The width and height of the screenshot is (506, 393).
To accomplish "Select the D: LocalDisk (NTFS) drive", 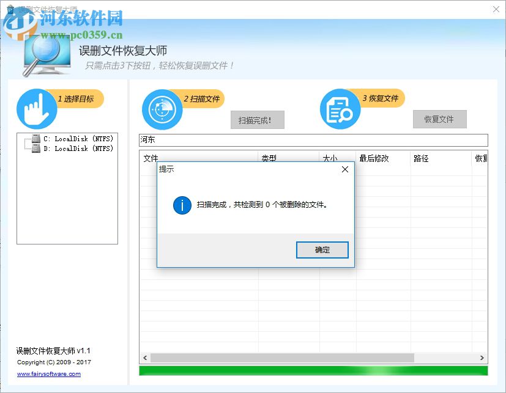I will click(80, 149).
